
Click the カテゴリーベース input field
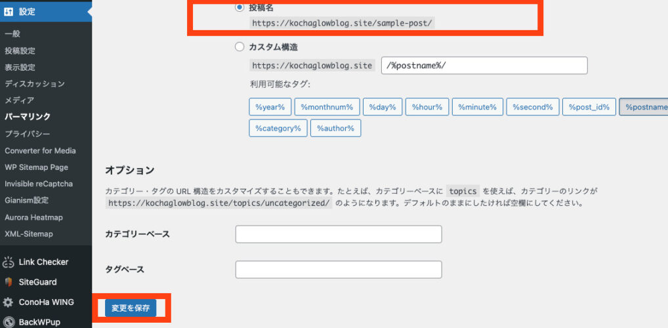point(339,234)
